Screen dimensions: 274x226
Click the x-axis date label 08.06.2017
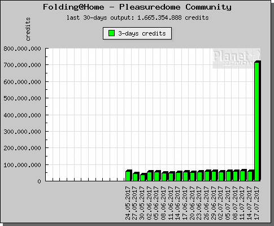click(x=164, y=203)
